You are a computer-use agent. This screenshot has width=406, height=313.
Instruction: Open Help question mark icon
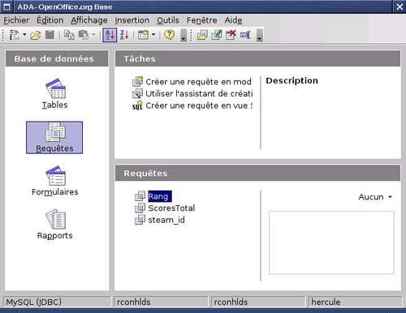[x=170, y=35]
